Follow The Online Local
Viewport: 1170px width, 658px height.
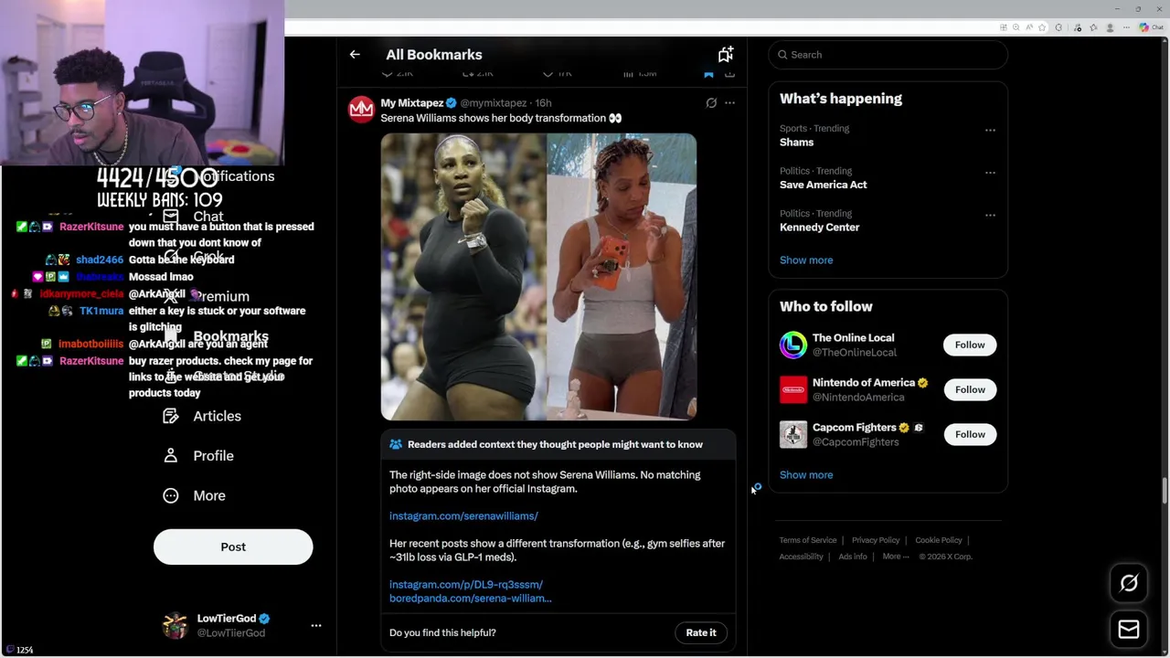(x=970, y=345)
